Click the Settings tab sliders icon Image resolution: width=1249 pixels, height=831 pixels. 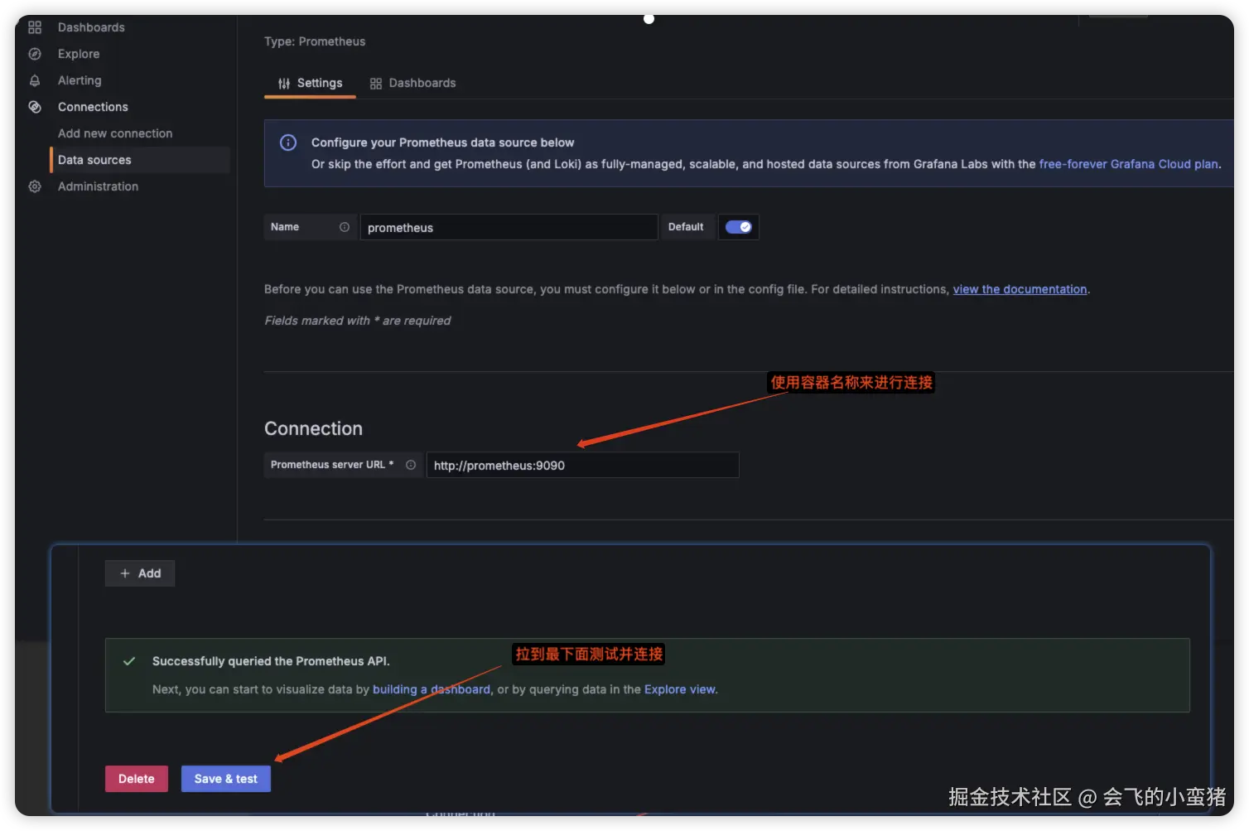284,84
